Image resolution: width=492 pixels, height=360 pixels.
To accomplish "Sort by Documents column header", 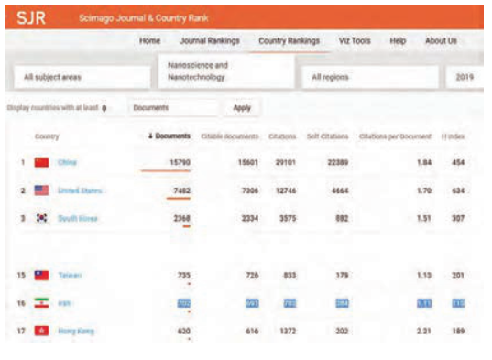I will (x=169, y=136).
